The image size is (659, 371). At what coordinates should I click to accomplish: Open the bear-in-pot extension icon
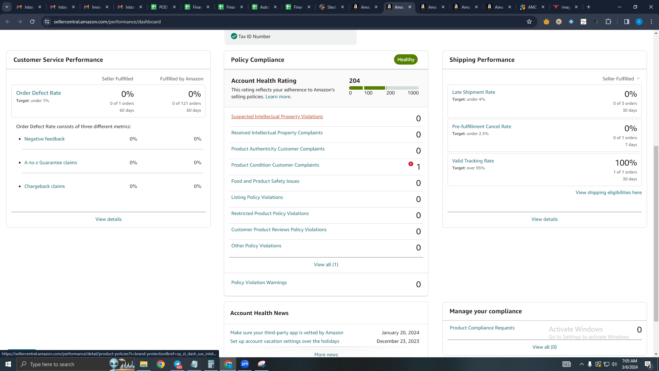[x=546, y=22]
